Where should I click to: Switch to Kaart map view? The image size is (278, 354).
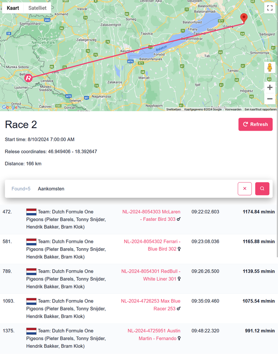click(x=13, y=8)
